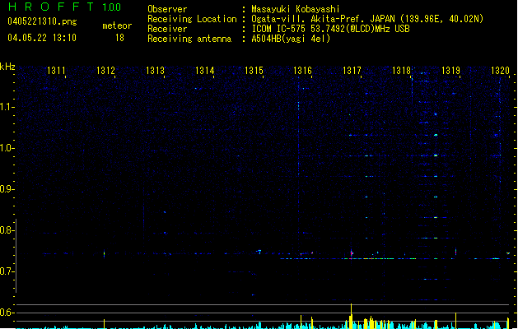Click the HROFFT program title text

tap(52, 7)
